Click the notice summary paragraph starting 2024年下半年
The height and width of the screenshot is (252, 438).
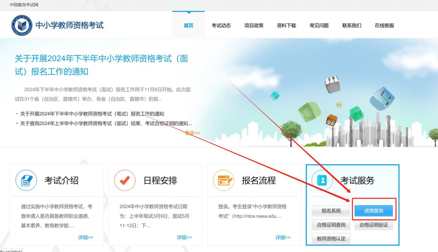point(103,94)
